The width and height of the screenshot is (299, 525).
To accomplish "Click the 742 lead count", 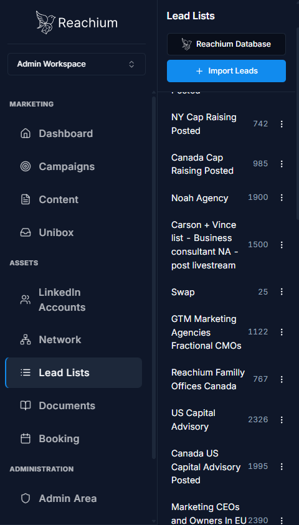I will (260, 124).
